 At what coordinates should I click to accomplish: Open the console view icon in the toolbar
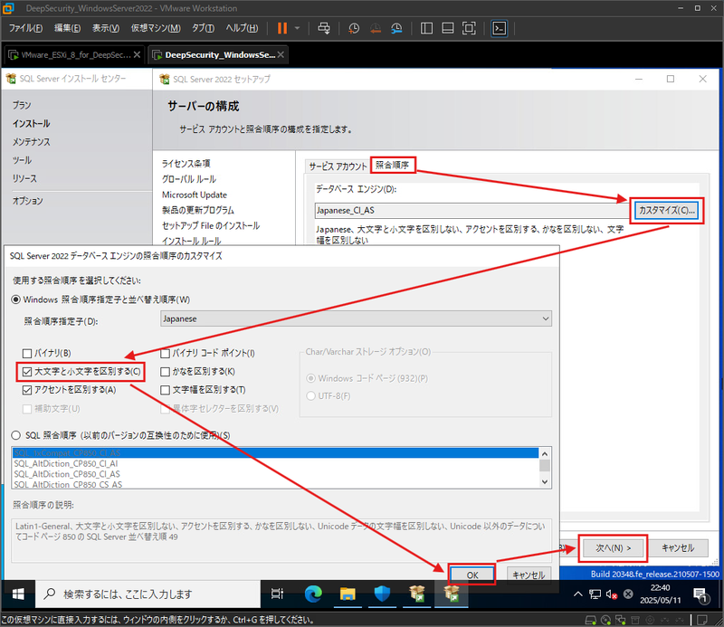click(x=500, y=28)
